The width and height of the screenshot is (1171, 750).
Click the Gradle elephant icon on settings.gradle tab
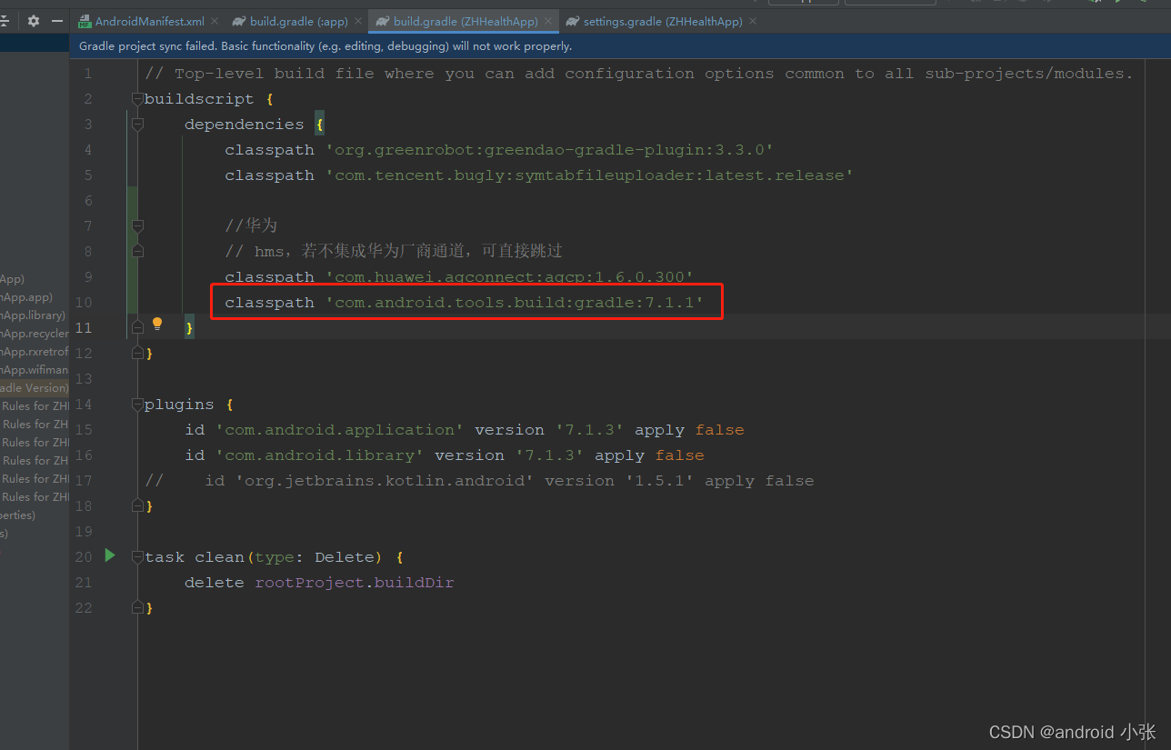click(x=572, y=20)
